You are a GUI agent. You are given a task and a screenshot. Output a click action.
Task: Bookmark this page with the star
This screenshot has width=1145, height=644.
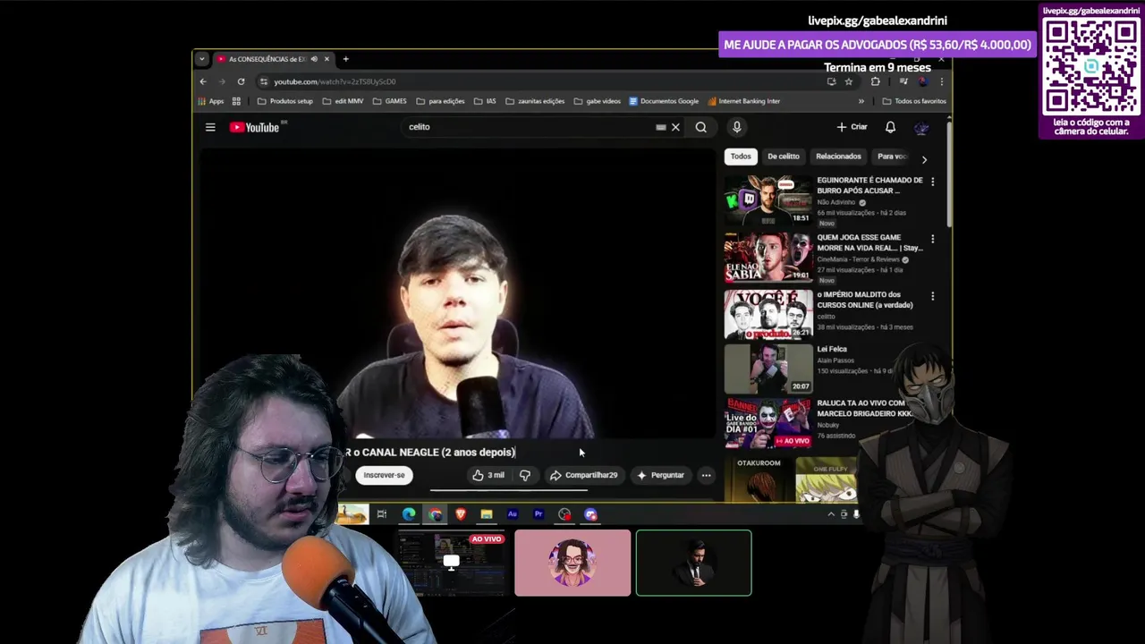point(849,81)
